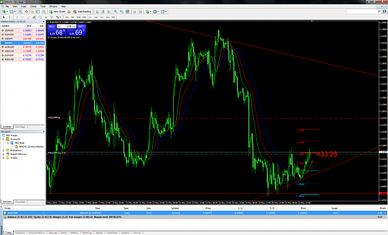Switch to the H4 timeframe
The width and height of the screenshot is (388, 235).
96,17
